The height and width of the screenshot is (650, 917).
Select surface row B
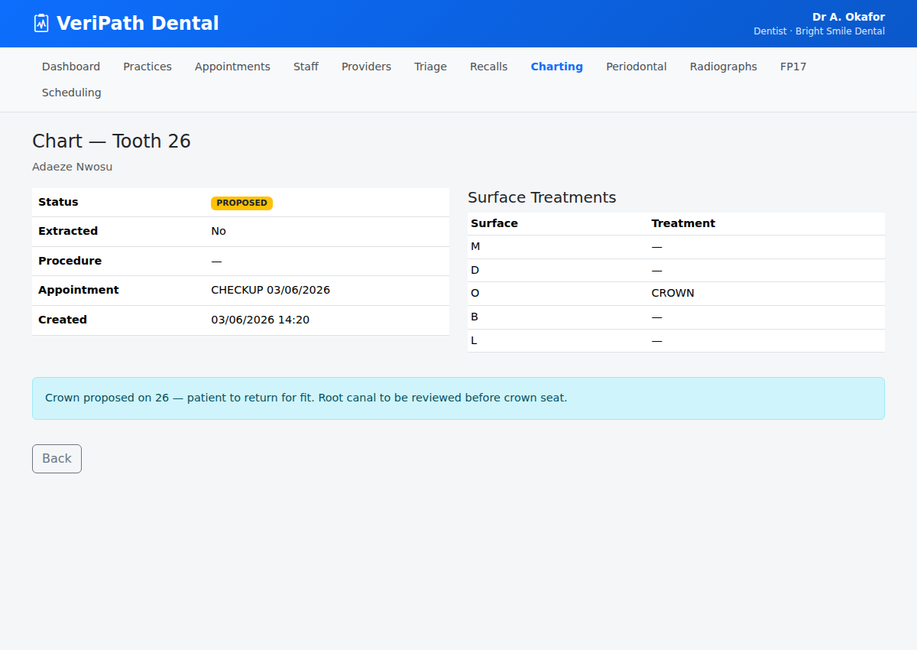[676, 317]
